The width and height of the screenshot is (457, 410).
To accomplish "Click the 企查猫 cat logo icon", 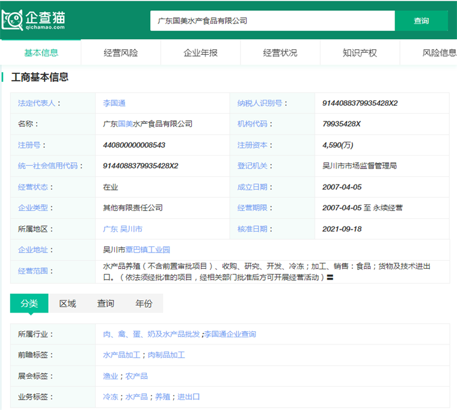I will (12, 20).
